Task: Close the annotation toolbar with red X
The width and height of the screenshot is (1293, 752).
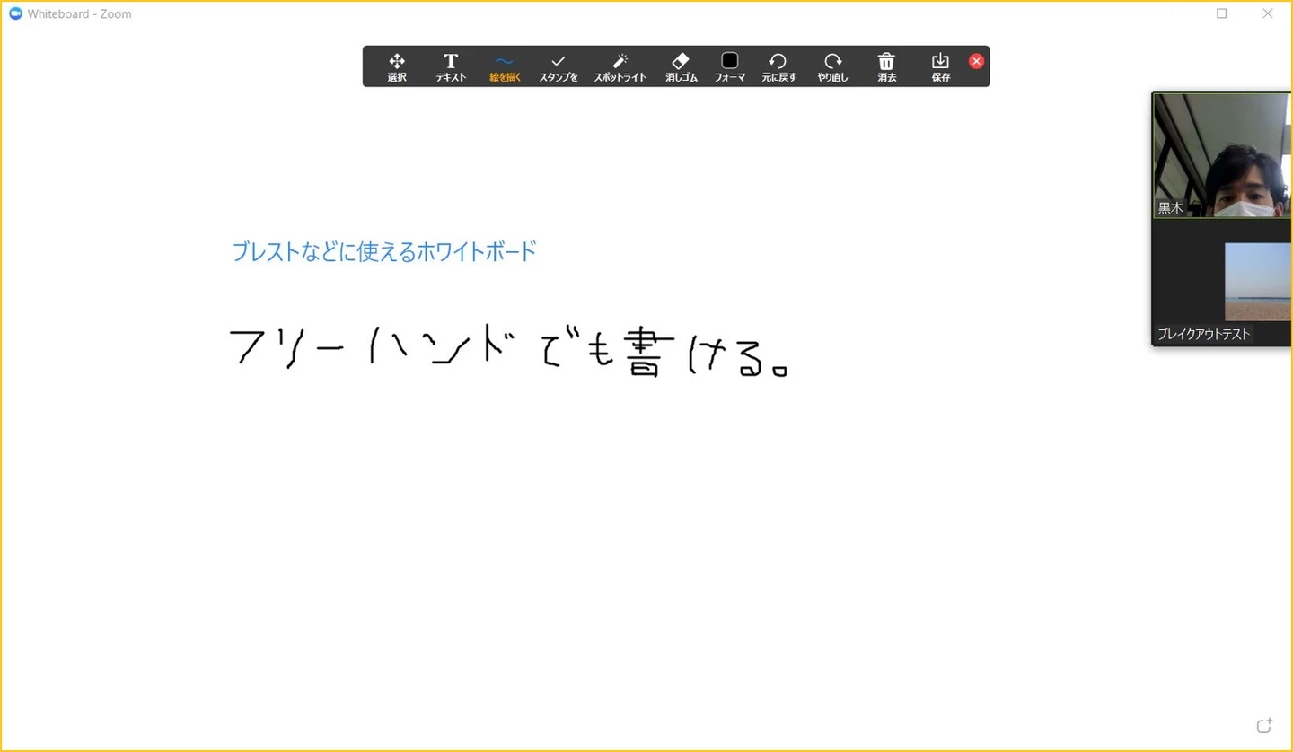Action: point(976,61)
